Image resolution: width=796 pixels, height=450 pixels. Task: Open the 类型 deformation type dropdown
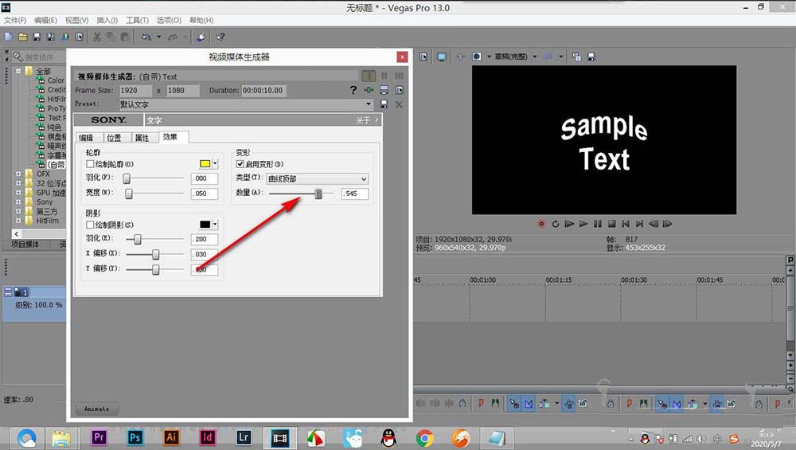317,178
